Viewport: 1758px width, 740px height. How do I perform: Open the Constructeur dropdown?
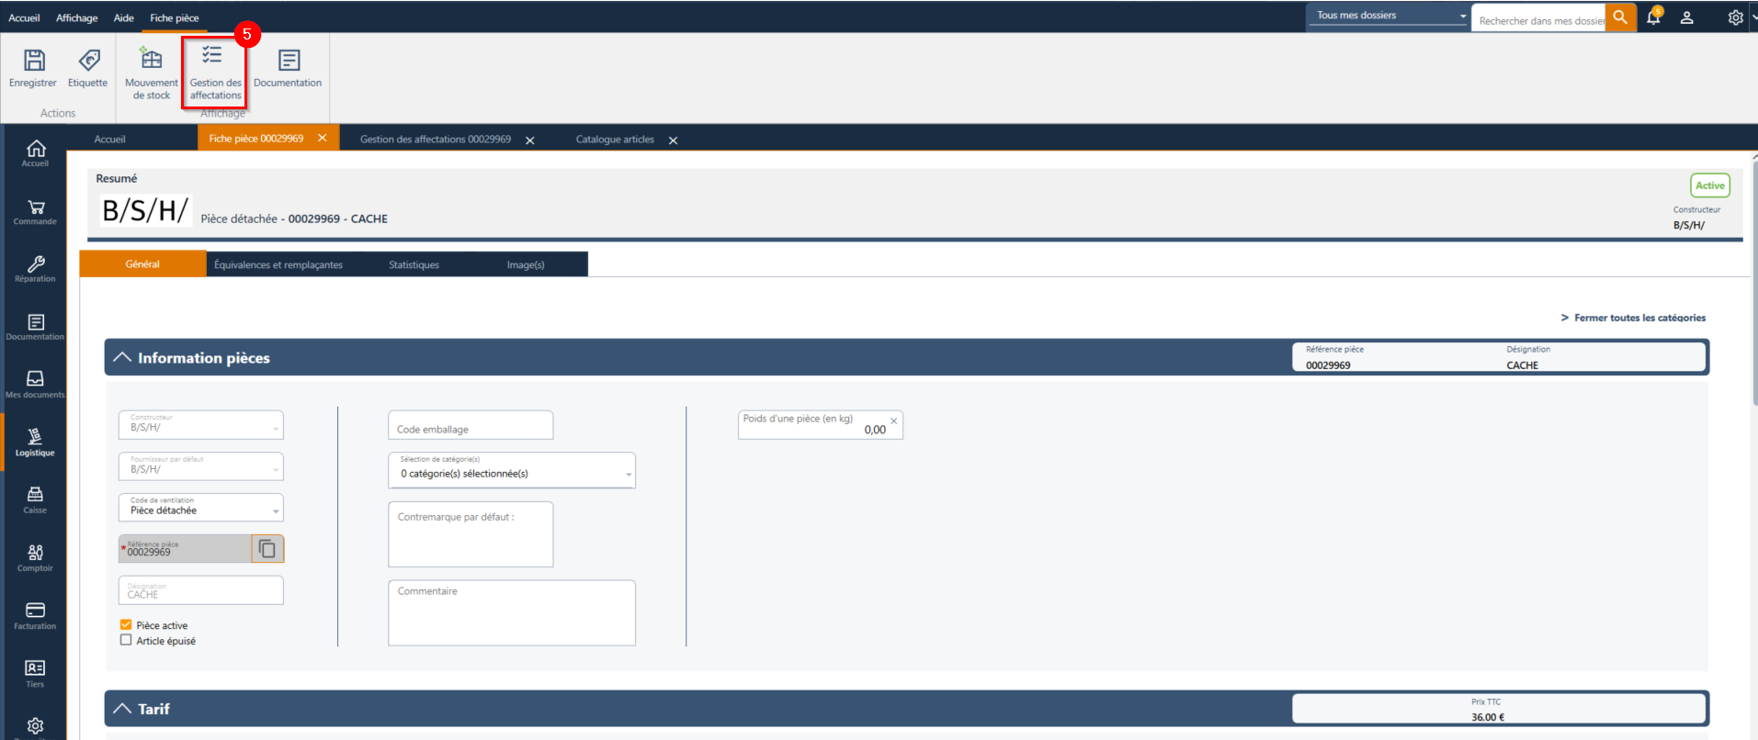[201, 424]
